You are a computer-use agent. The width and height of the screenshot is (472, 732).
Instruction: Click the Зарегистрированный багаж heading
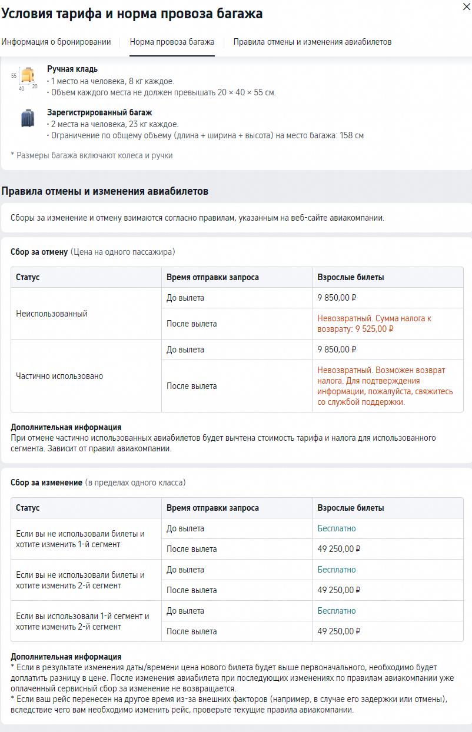pyautogui.click(x=100, y=112)
